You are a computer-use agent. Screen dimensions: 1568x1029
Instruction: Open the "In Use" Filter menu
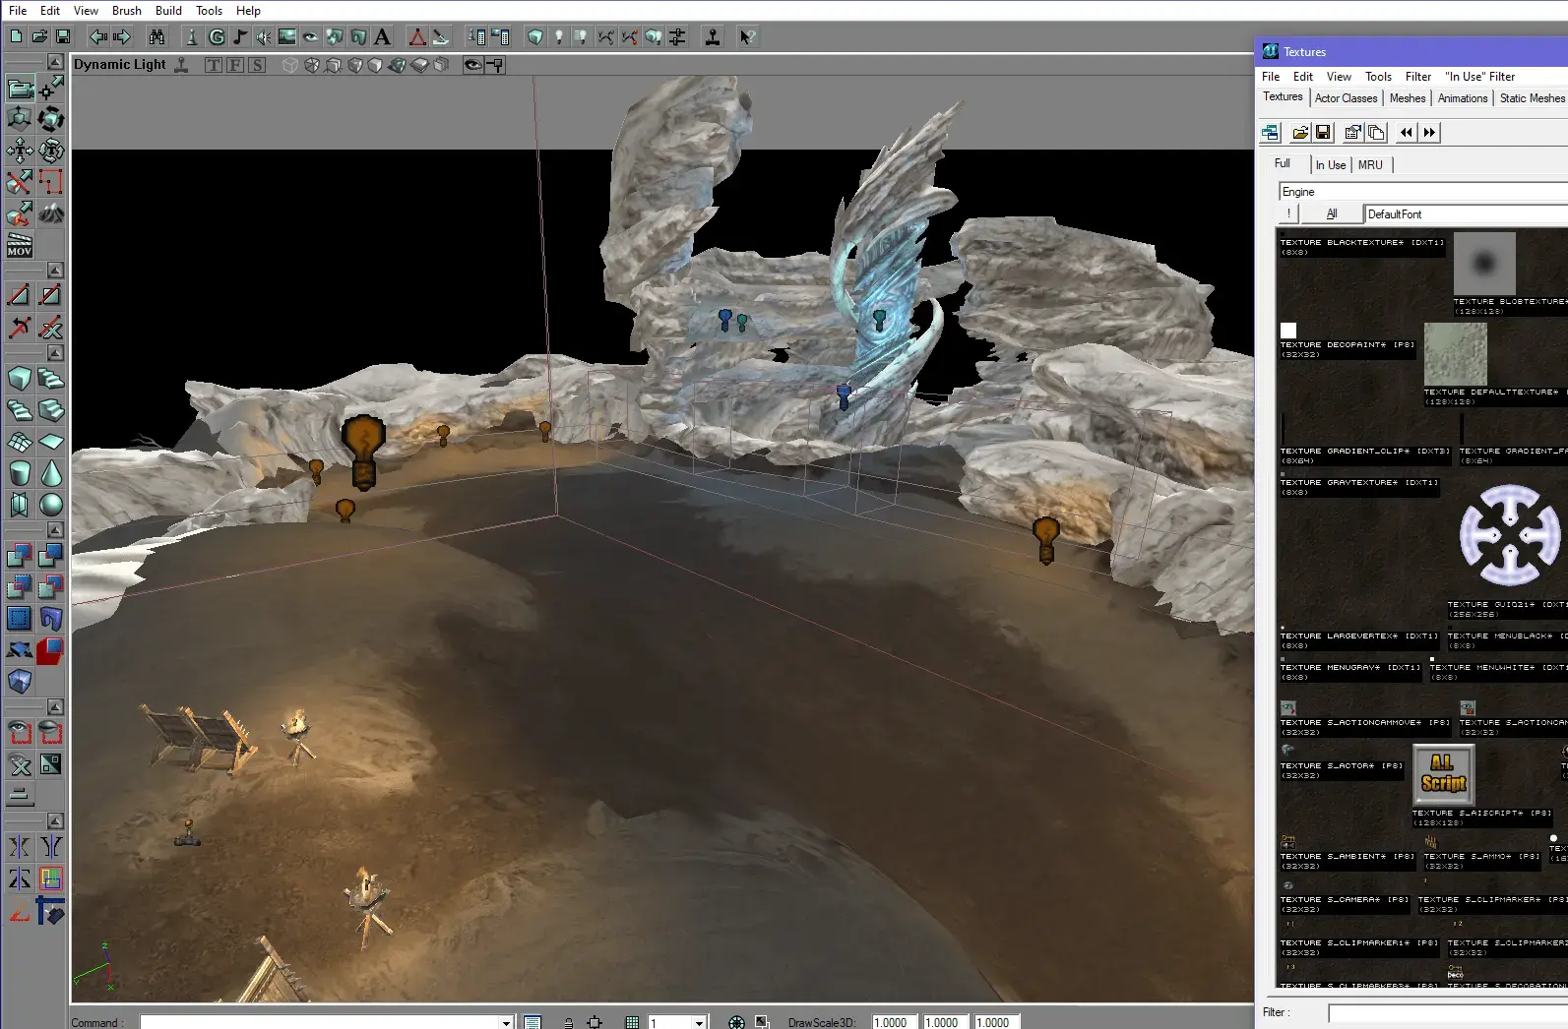[1479, 77]
